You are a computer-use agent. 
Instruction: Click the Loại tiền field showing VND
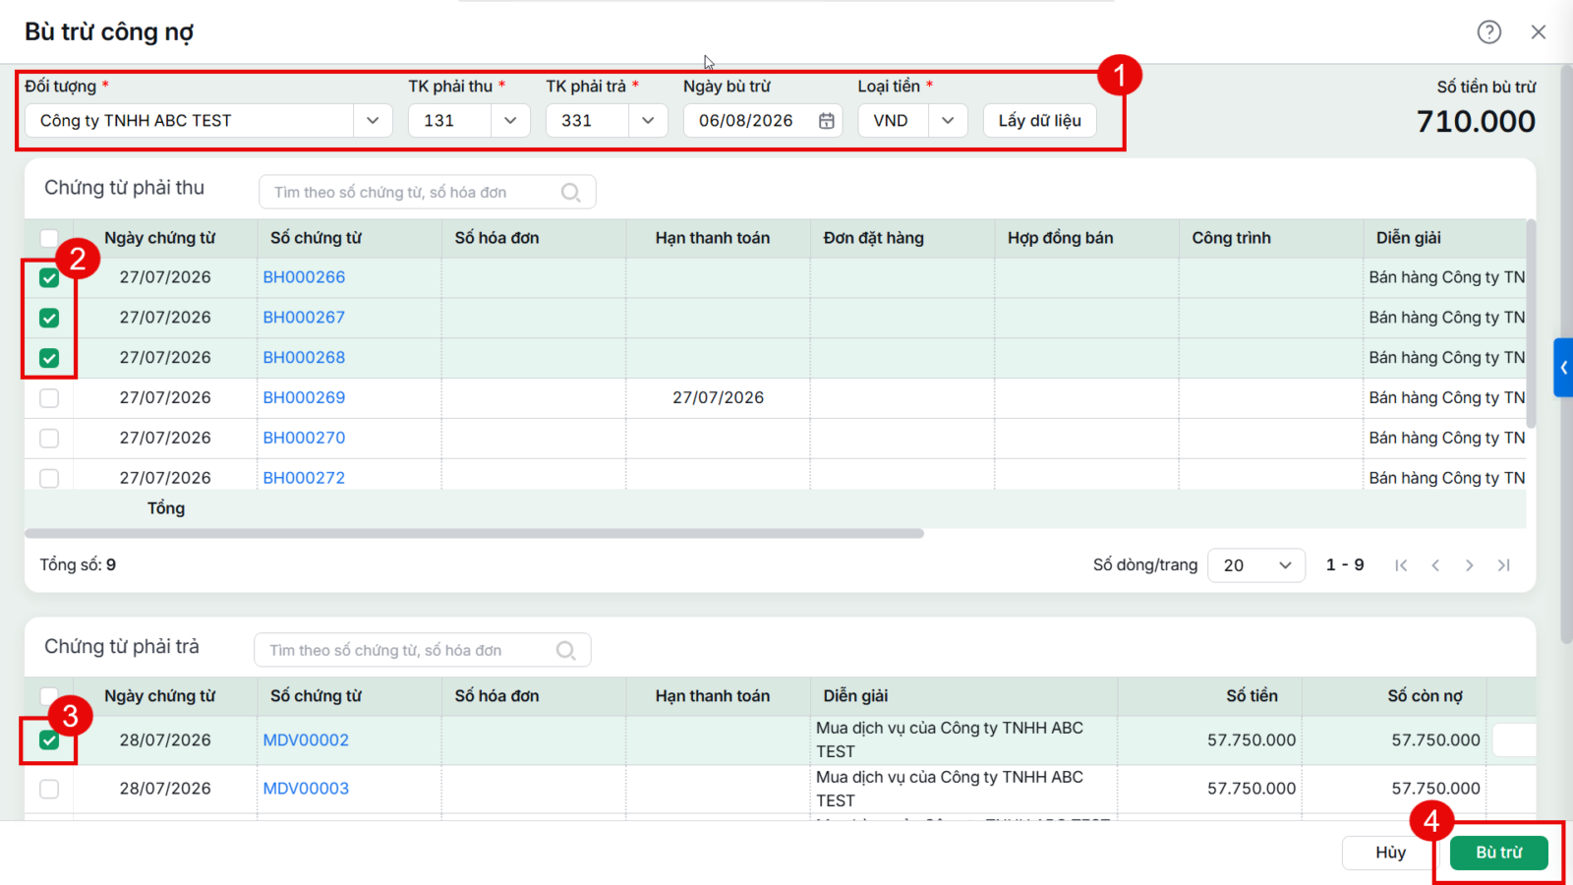click(x=894, y=121)
